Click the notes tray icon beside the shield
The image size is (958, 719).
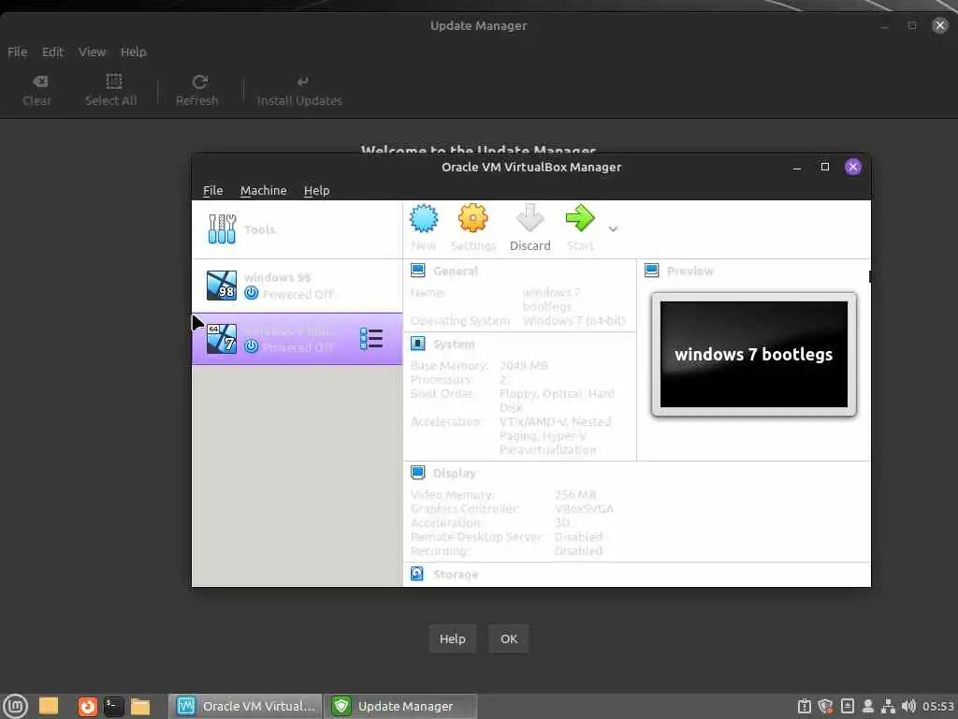(x=848, y=706)
